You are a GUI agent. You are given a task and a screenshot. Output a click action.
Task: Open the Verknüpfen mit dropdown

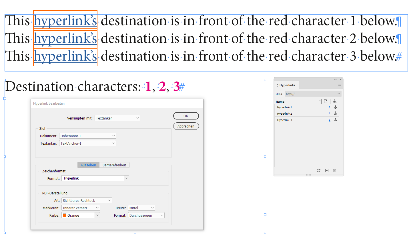tap(117, 118)
